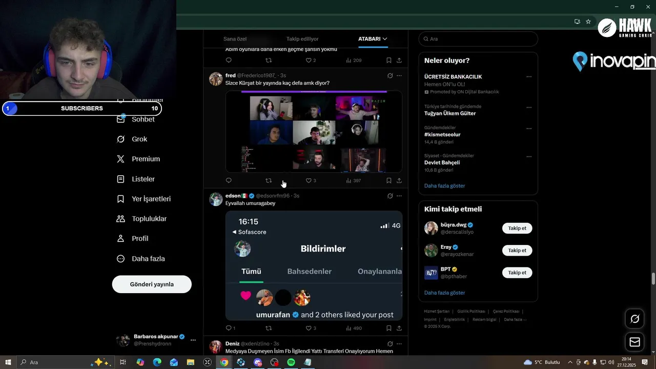
Task: Reply to fred's post
Action: pos(229,180)
